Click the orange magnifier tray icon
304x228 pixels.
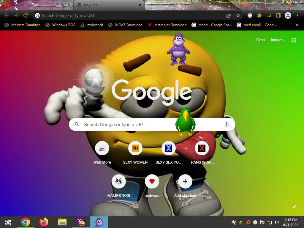[x=248, y=222]
